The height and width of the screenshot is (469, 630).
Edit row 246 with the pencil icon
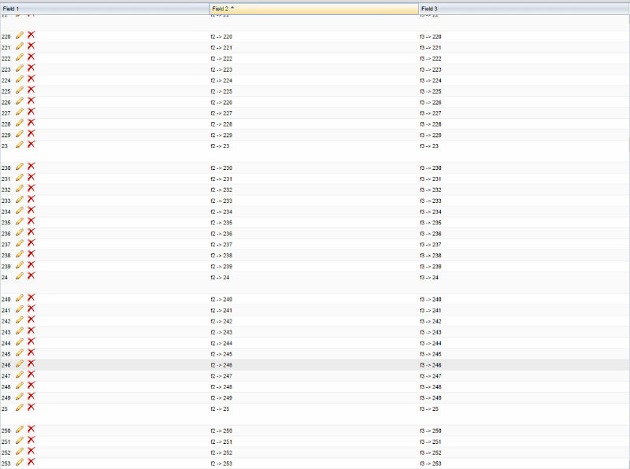(x=20, y=364)
